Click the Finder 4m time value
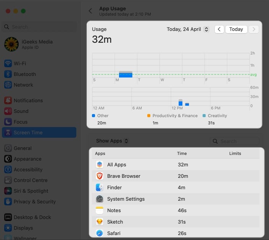 click(182, 187)
